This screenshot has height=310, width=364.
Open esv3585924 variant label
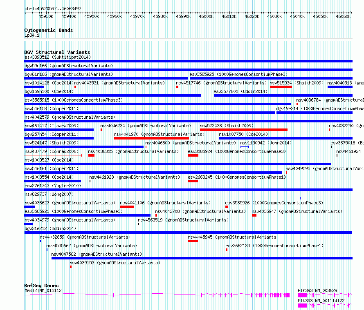click(237, 151)
